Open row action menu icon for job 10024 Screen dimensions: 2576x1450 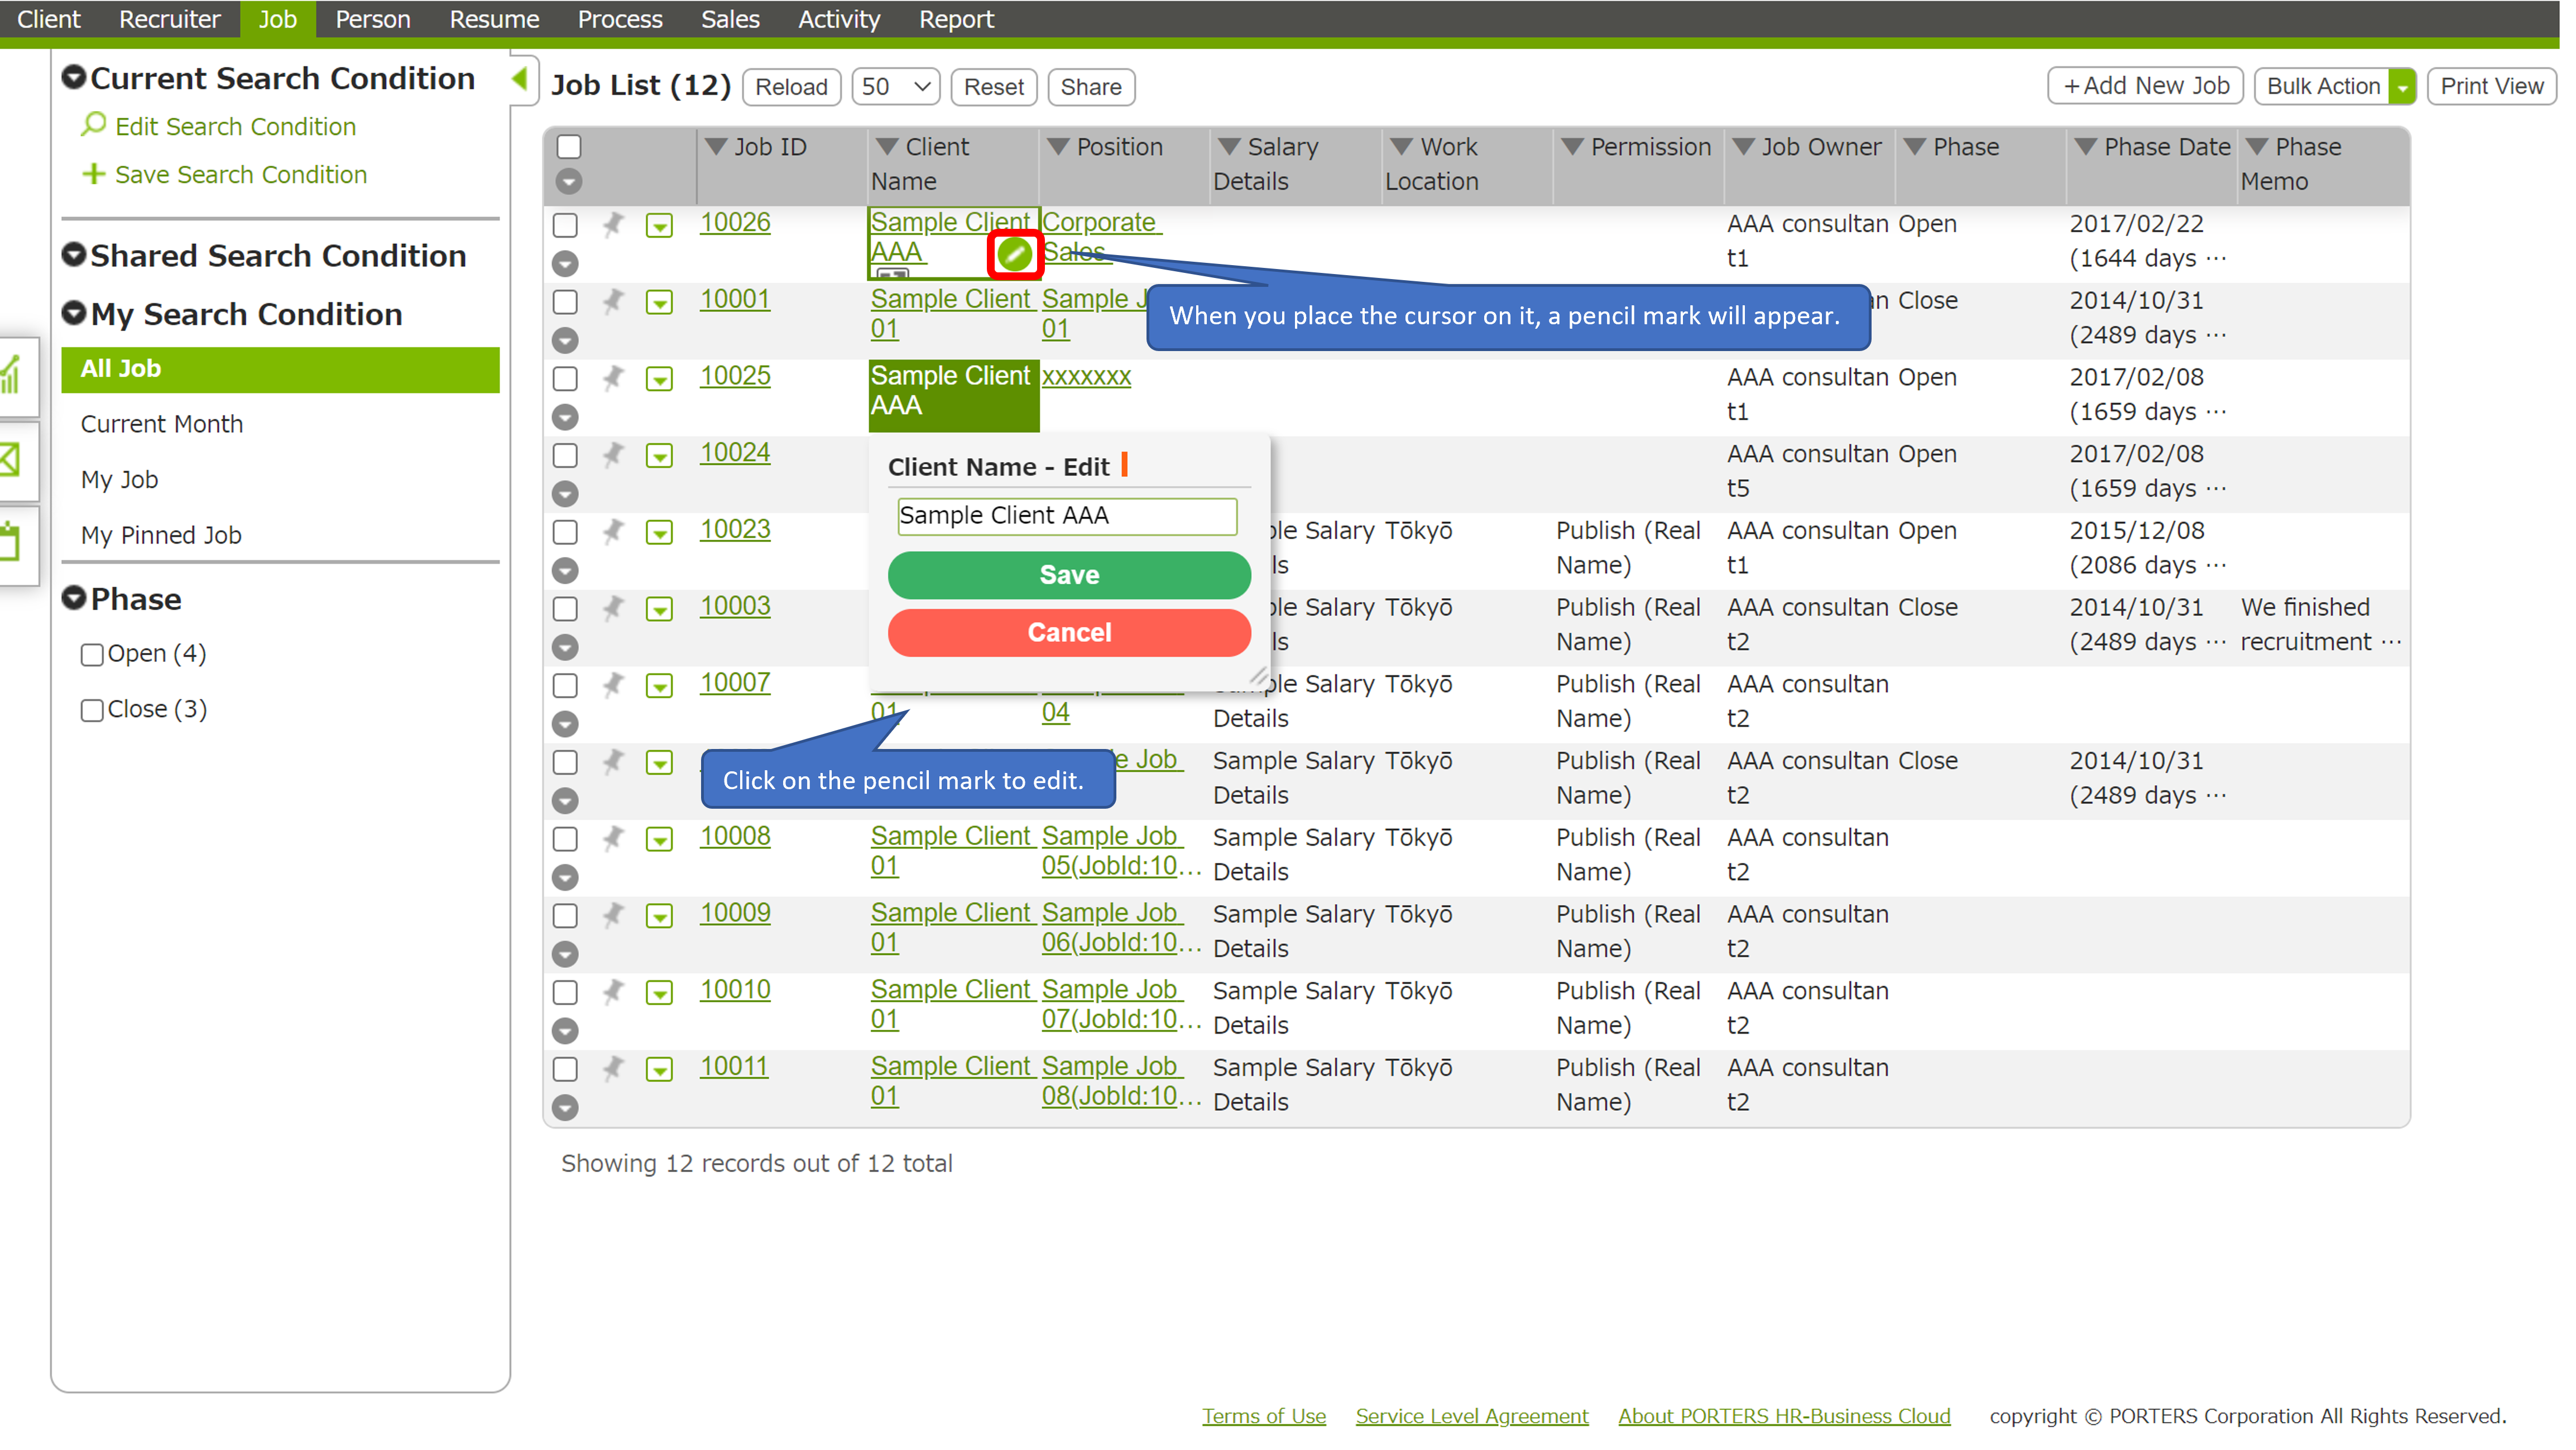tap(659, 456)
